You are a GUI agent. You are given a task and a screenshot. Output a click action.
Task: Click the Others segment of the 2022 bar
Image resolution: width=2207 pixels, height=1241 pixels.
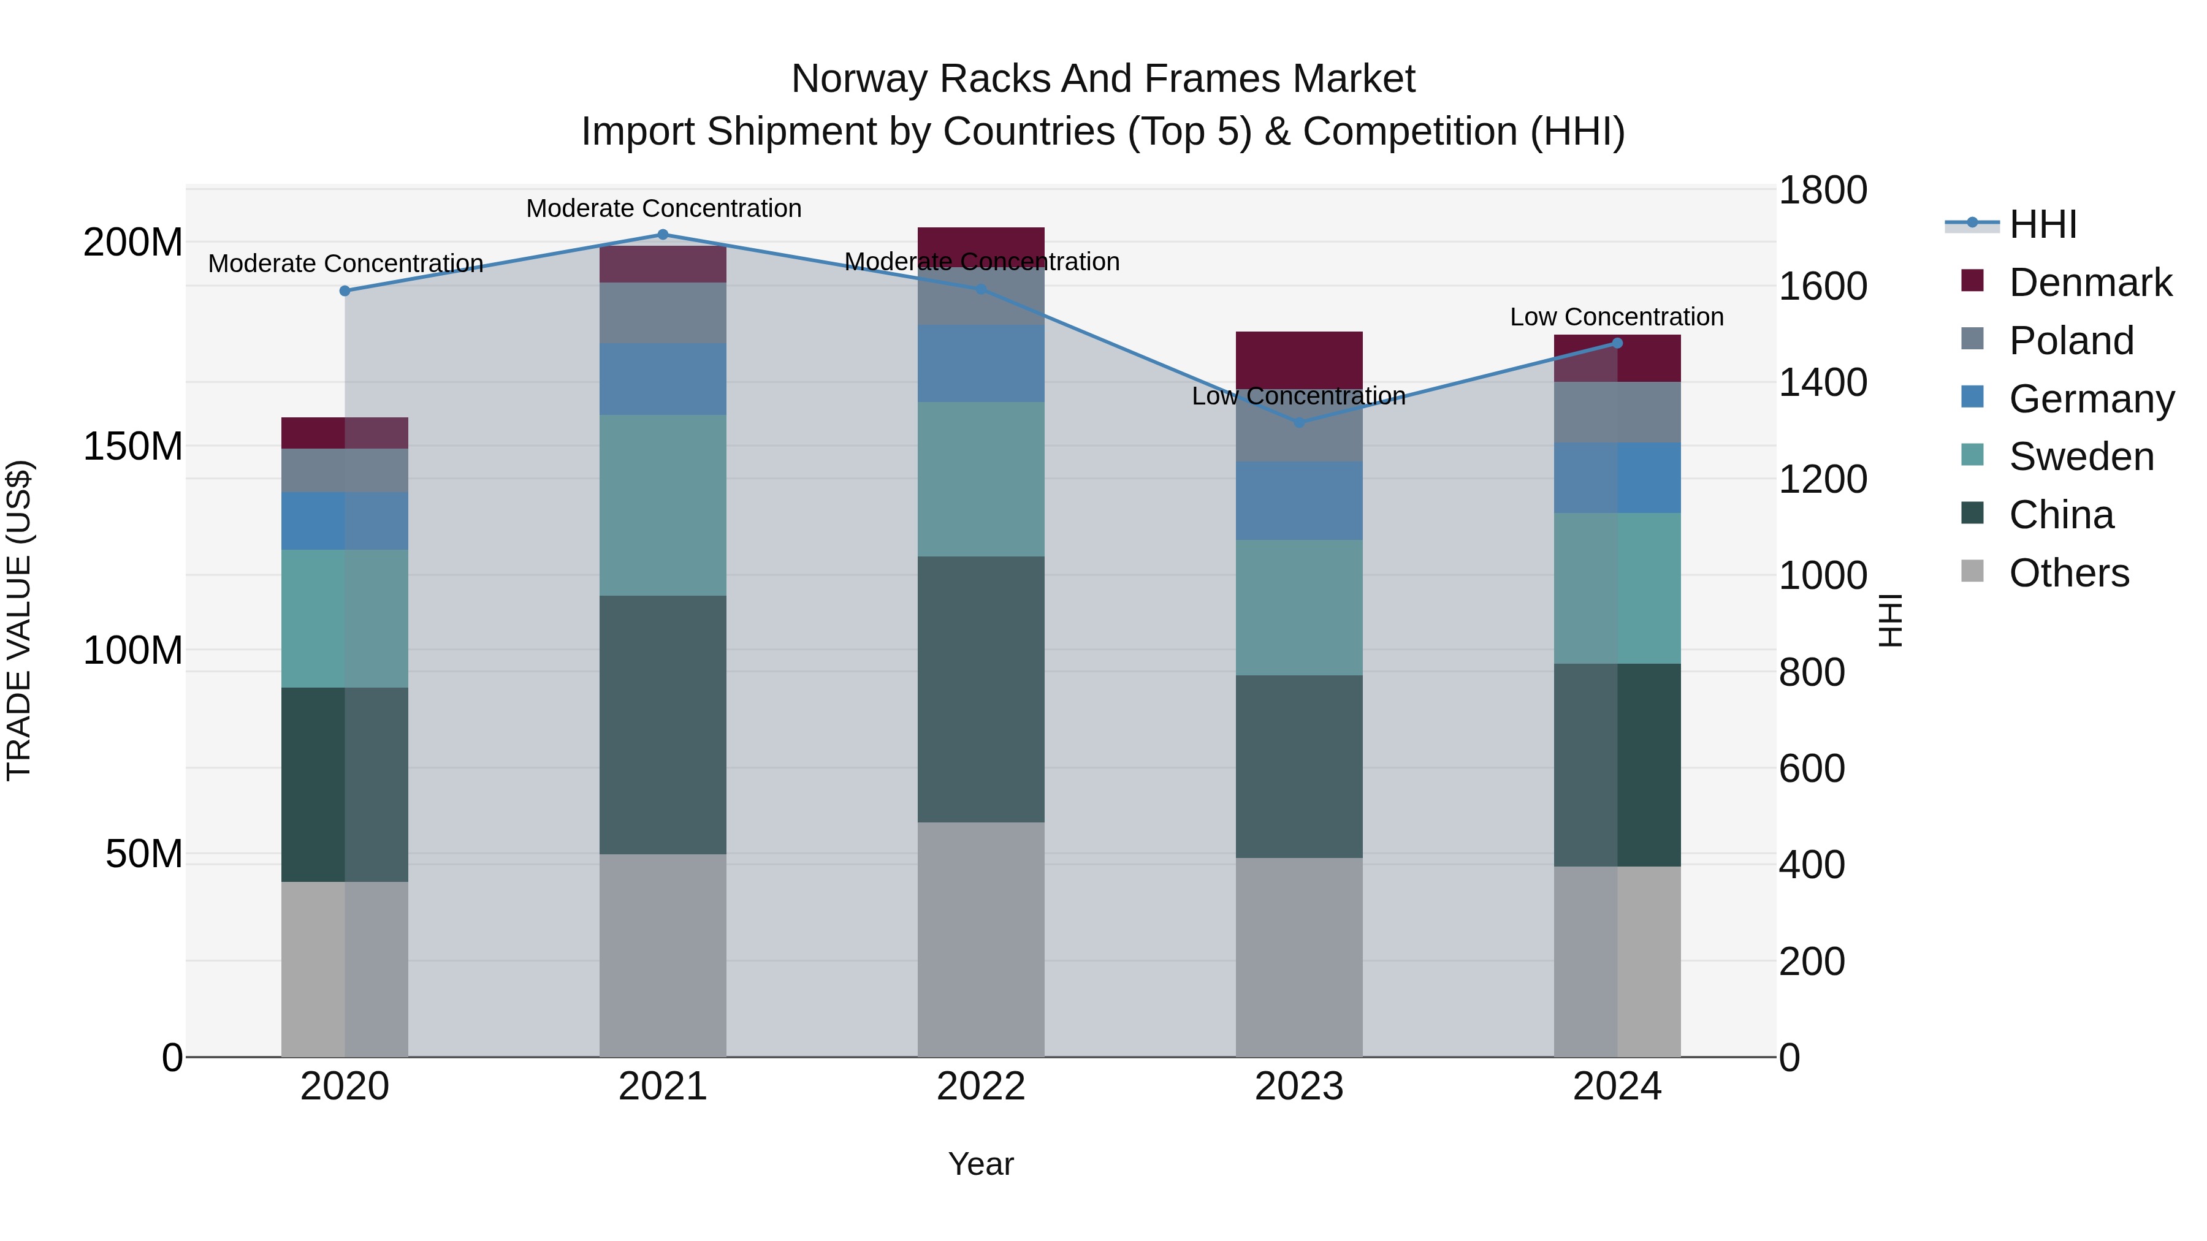pyautogui.click(x=982, y=939)
